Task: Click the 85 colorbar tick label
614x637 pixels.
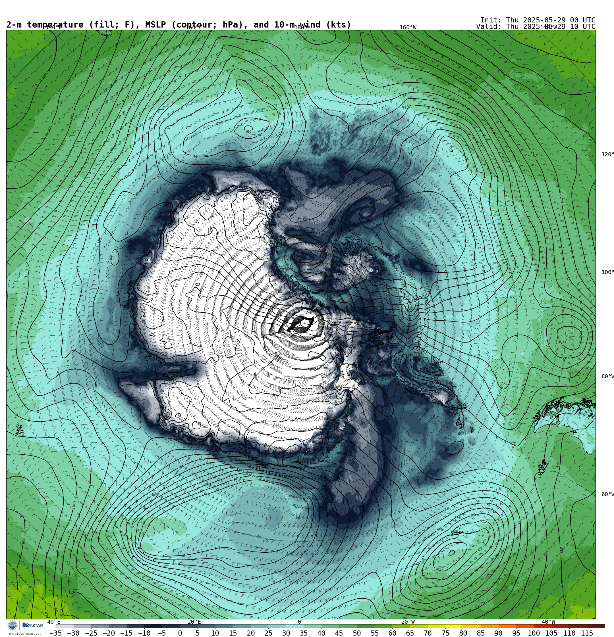Action: pos(481,633)
